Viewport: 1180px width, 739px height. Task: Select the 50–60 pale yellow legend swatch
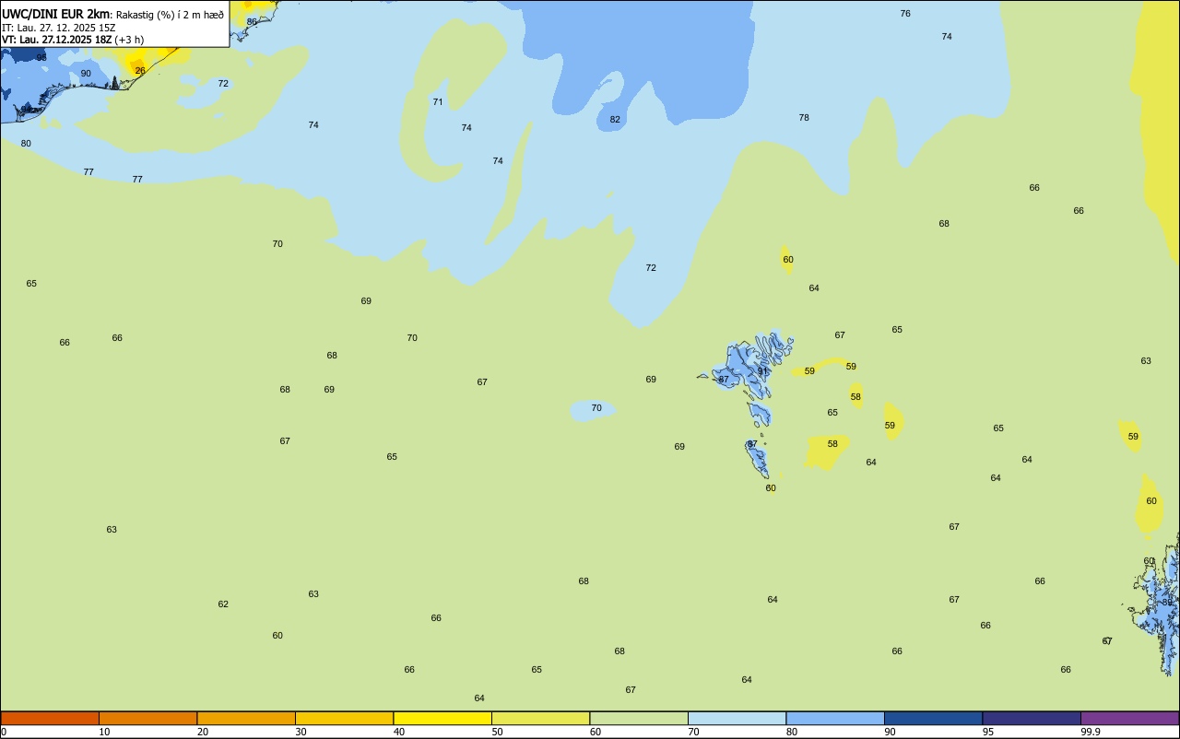coord(540,718)
